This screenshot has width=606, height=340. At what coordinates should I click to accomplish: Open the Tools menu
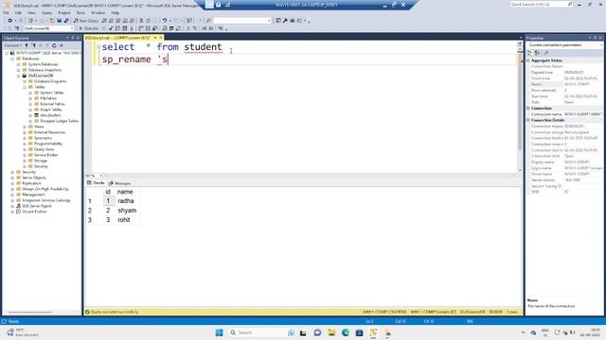click(80, 12)
